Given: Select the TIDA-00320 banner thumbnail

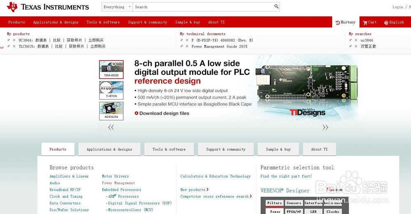Looking at the screenshot, I should click(x=111, y=70).
